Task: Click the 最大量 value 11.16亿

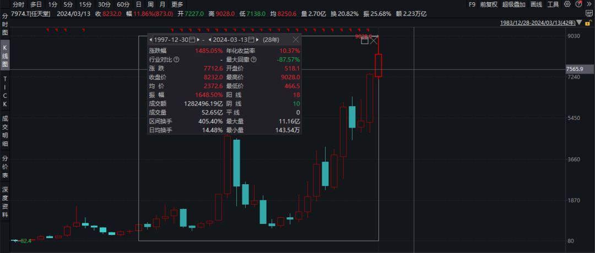Action: pos(289,121)
